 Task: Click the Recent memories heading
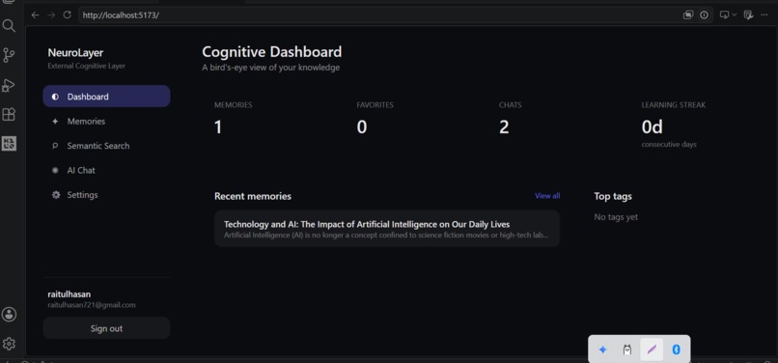(253, 196)
